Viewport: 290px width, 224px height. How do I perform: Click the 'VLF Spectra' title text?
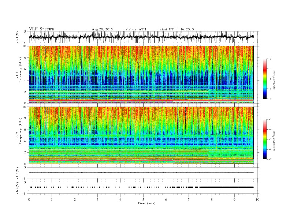click(x=41, y=29)
